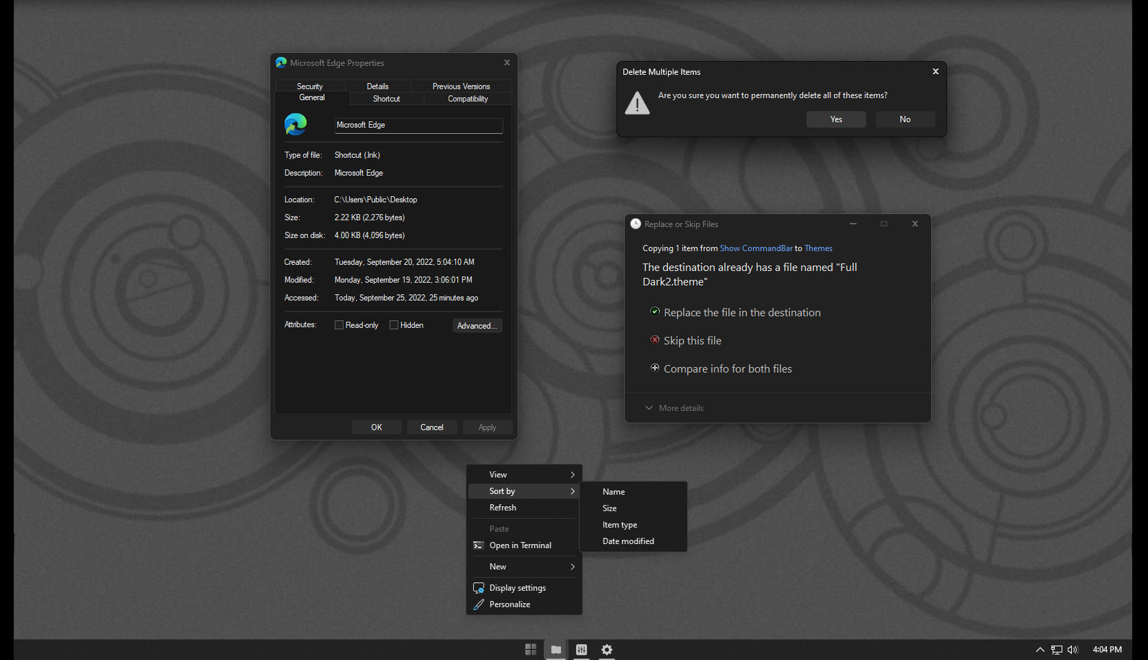This screenshot has height=660, width=1148.
Task: Click the Microsoft Edge logo in properties dialog
Action: 295,125
